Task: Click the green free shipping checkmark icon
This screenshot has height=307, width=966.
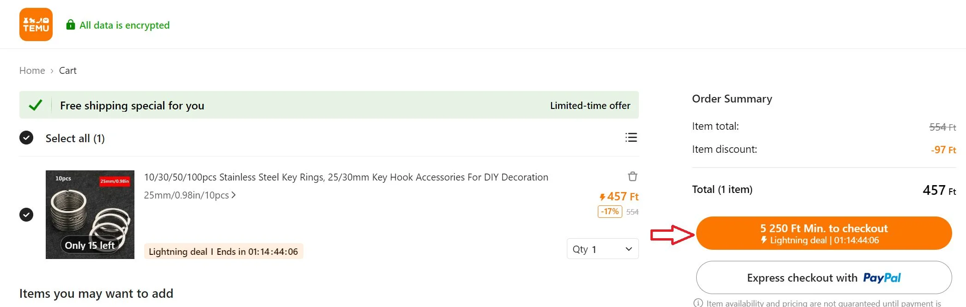Action: 36,105
